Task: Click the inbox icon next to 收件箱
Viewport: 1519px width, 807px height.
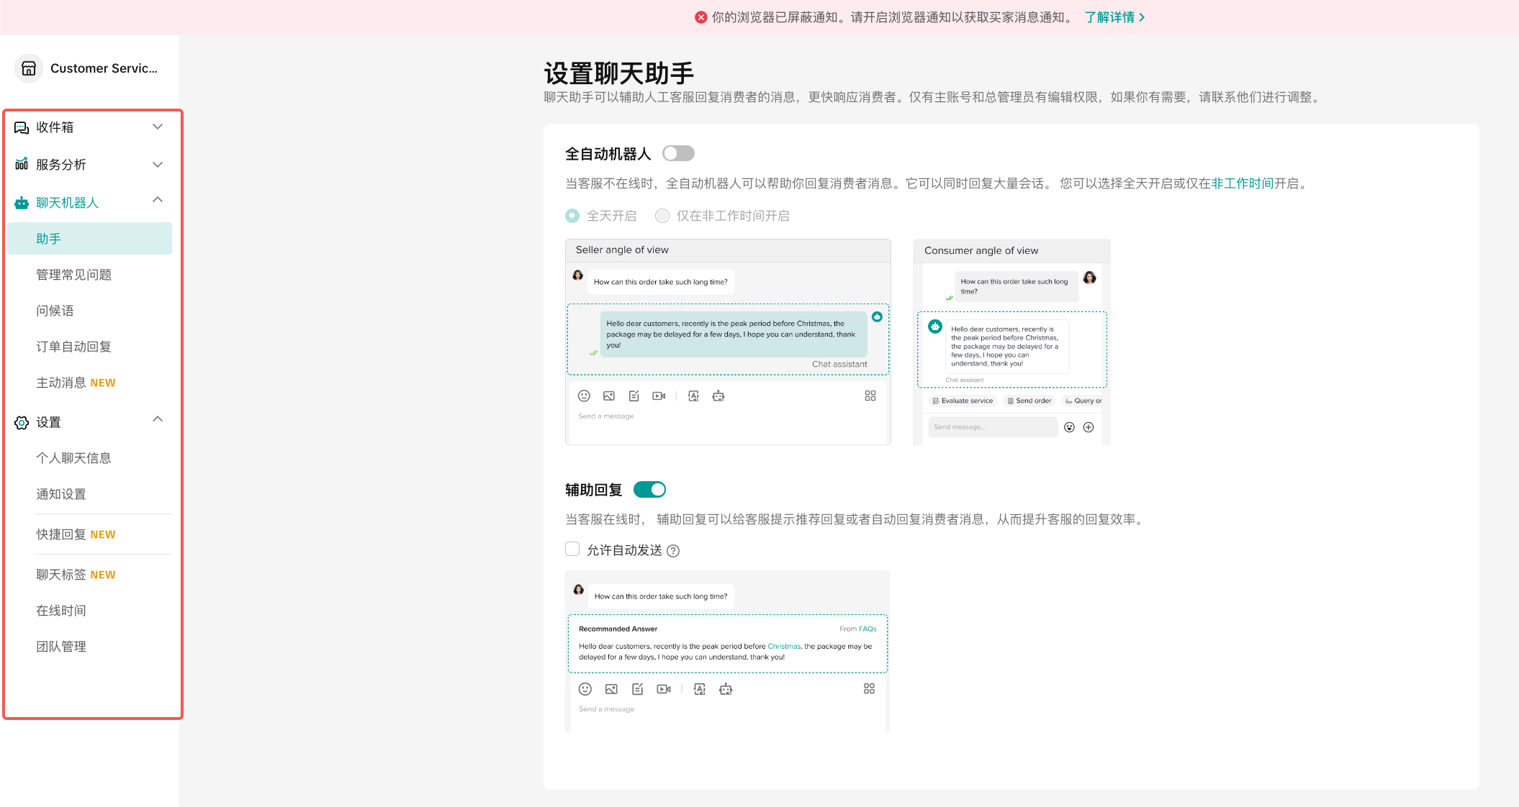Action: 22,127
